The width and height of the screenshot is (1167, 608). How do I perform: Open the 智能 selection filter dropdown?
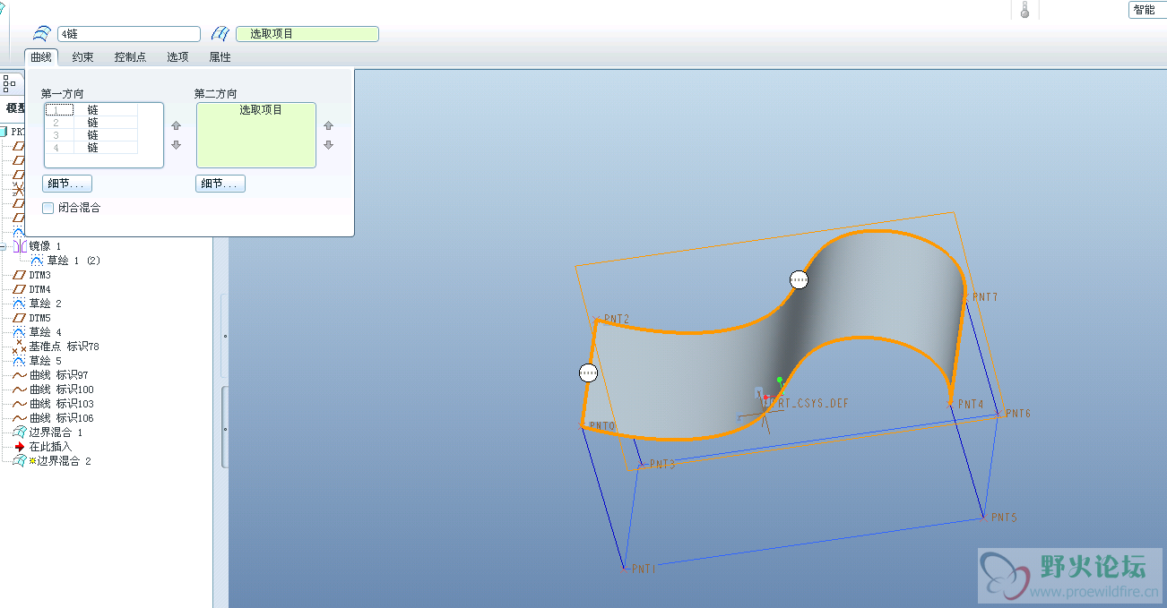point(1146,10)
